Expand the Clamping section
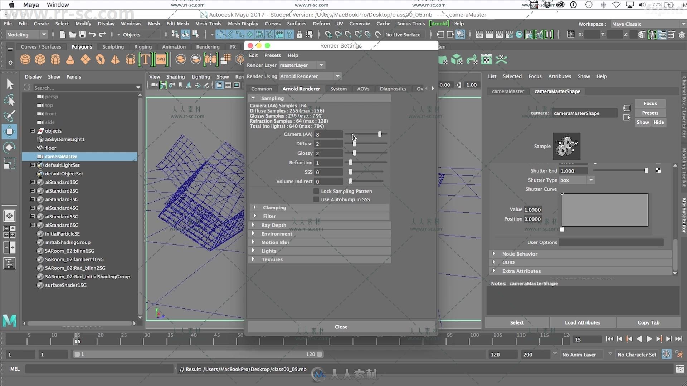Screen dimensions: 687x386 point(255,207)
